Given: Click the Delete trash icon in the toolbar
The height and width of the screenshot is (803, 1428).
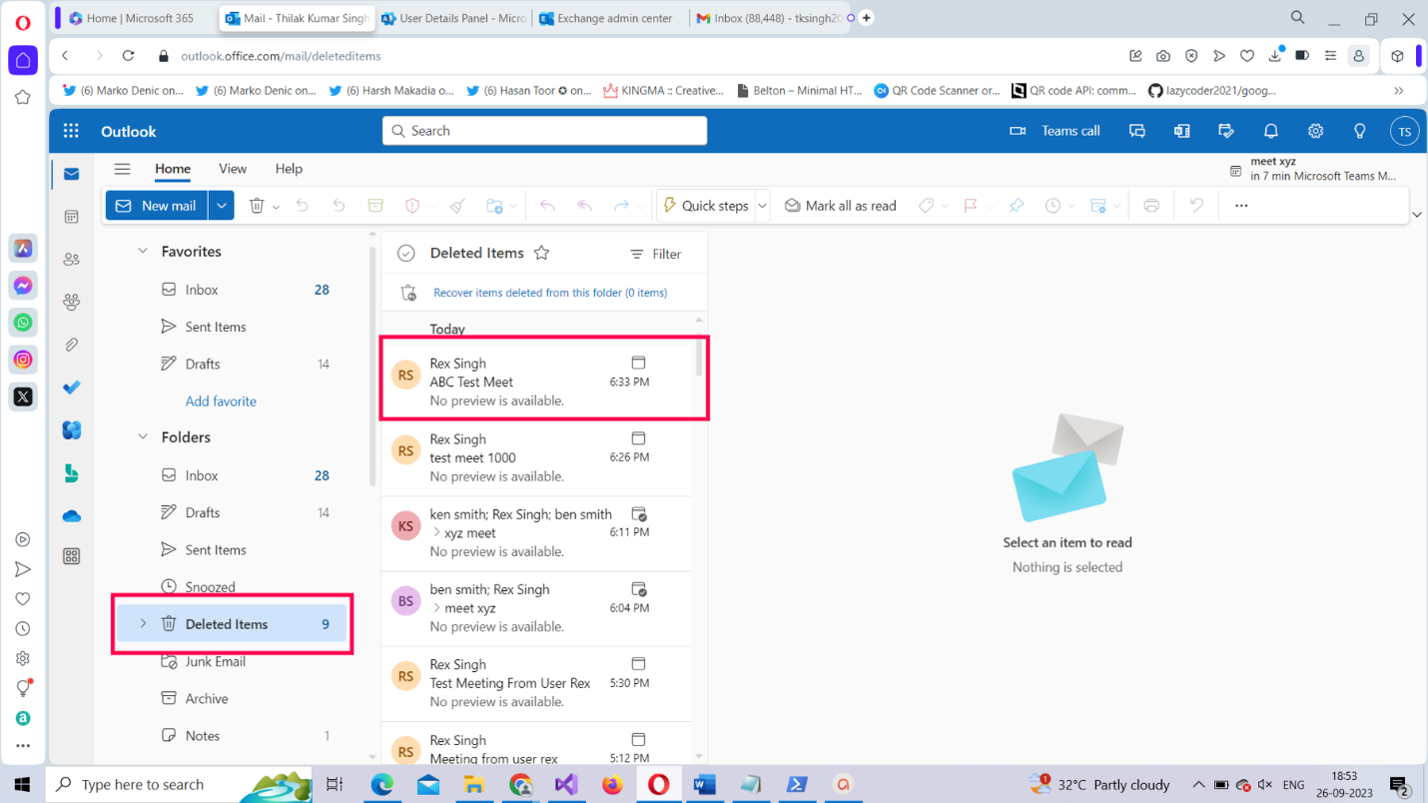Looking at the screenshot, I should click(257, 206).
